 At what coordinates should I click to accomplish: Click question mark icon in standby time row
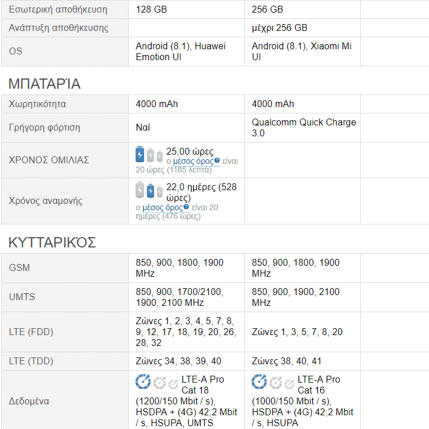tap(186, 207)
